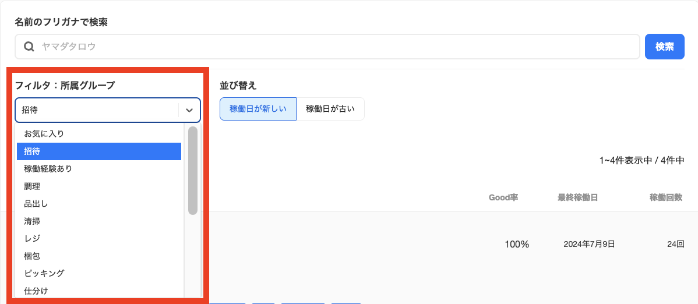The height and width of the screenshot is (304, 698).
Task: Select 梱包 option in dropdown
Action: click(99, 256)
